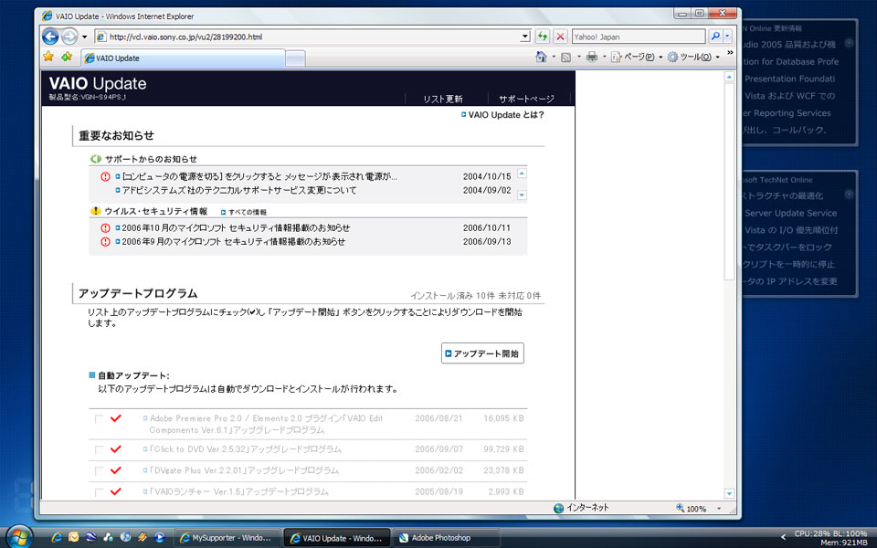Click the blue striped globe Quick Launch icon
877x548 pixels.
click(x=91, y=537)
